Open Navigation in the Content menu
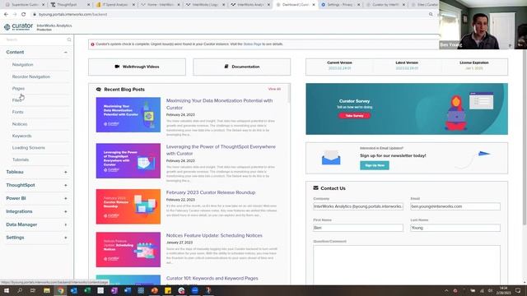Image resolution: width=527 pixels, height=296 pixels. (22, 64)
